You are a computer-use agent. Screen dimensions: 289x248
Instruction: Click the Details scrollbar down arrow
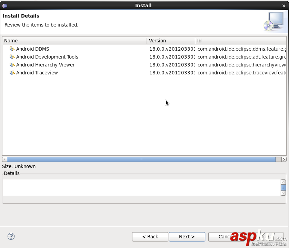[283, 193]
